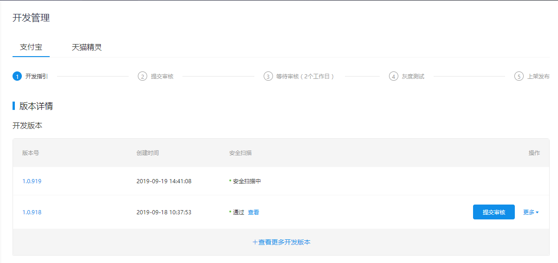Image resolution: width=558 pixels, height=263 pixels.
Task: Click the step 2 circle icon for 提交审核
Action: tap(143, 76)
